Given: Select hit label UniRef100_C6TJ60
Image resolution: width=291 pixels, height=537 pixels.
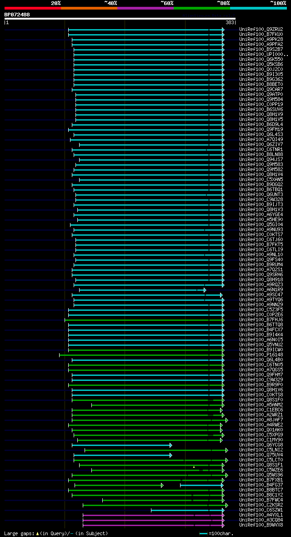Looking at the screenshot, I should pyautogui.click(x=261, y=239).
